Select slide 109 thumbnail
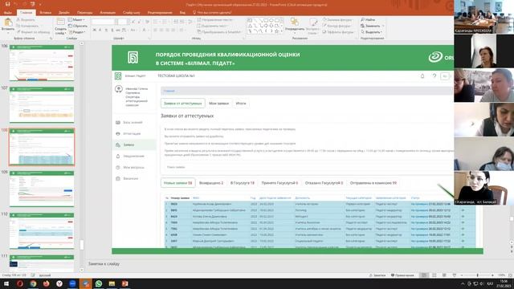This screenshot has height=289, width=514. click(x=42, y=189)
